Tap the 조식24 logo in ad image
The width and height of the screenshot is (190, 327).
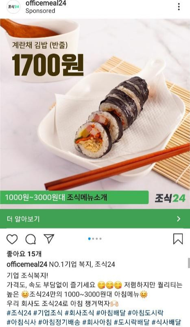(170, 198)
